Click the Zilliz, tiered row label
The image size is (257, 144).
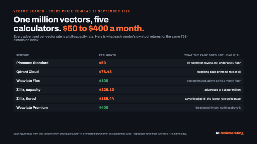26,99
